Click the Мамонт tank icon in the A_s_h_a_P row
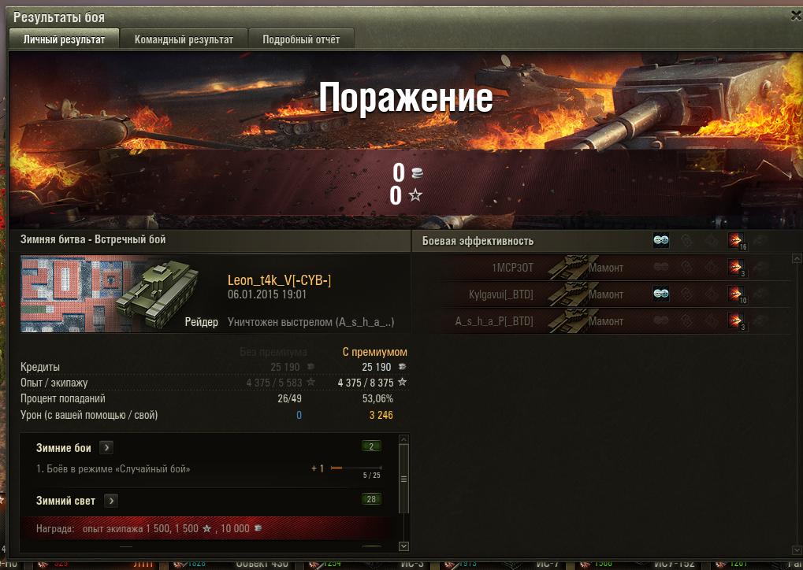This screenshot has height=570, width=803. pos(573,320)
